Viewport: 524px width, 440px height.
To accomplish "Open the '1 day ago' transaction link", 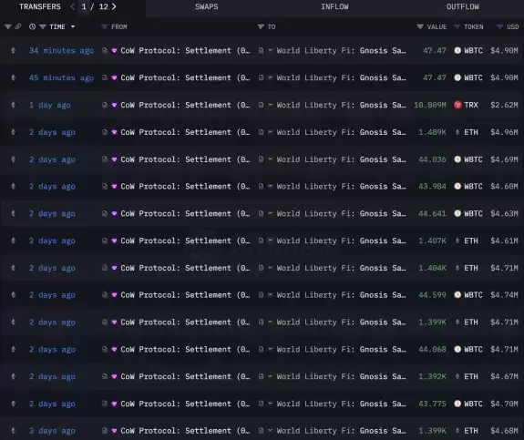I will (50, 105).
